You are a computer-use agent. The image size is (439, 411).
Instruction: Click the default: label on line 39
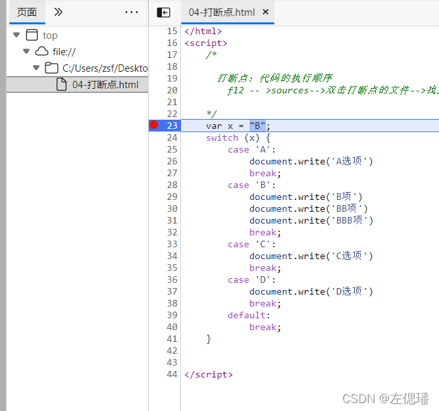pos(249,315)
